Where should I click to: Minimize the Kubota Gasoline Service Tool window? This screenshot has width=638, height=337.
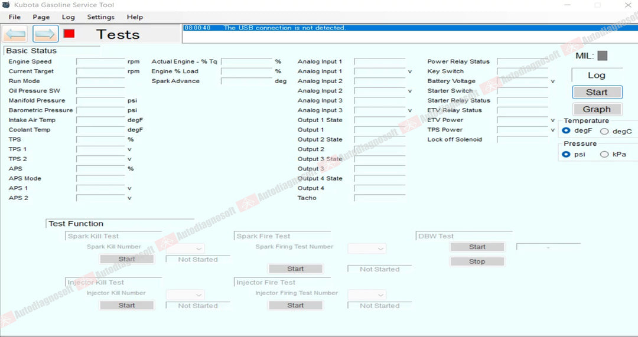click(x=568, y=5)
